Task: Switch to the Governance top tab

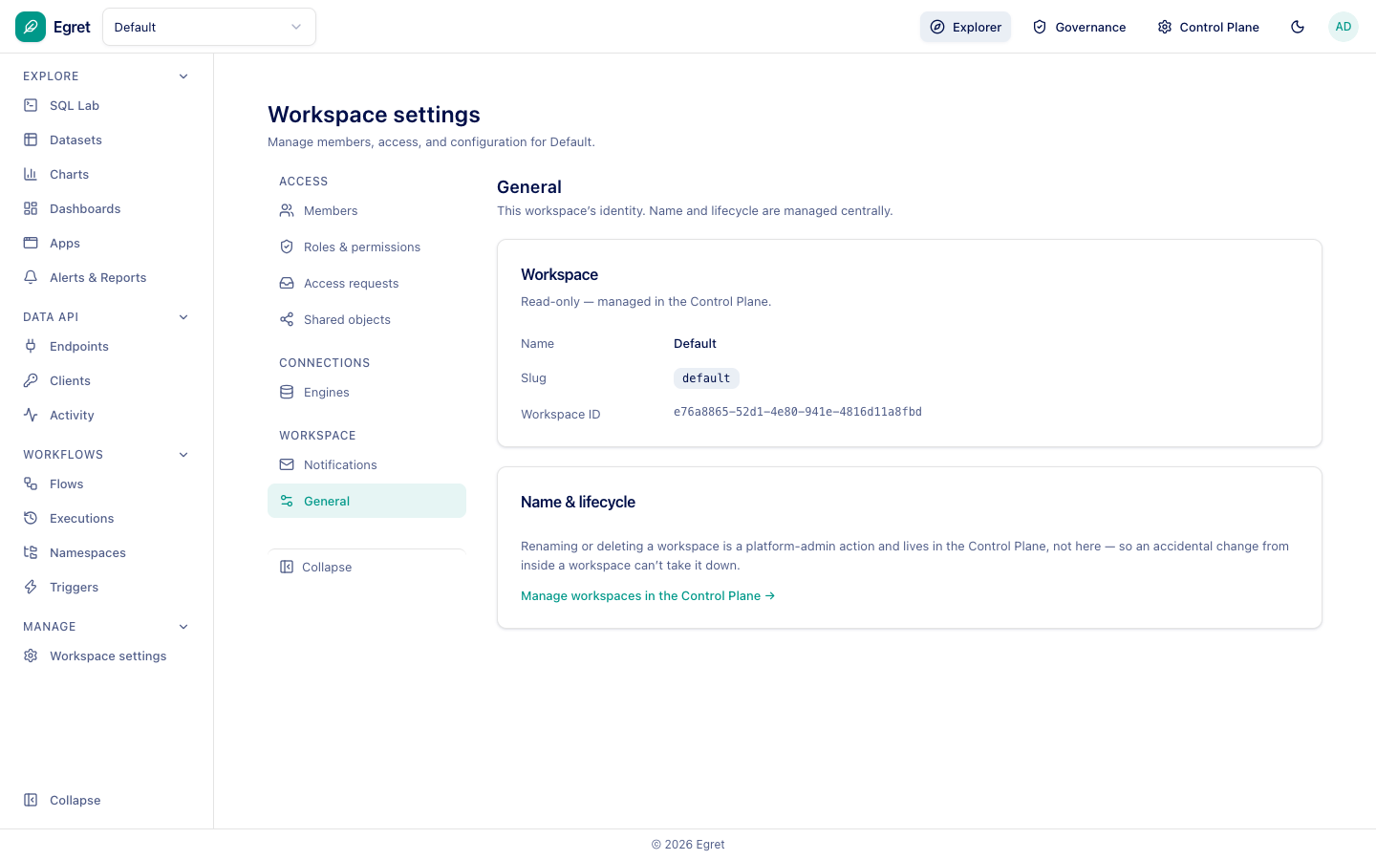Action: tap(1079, 27)
